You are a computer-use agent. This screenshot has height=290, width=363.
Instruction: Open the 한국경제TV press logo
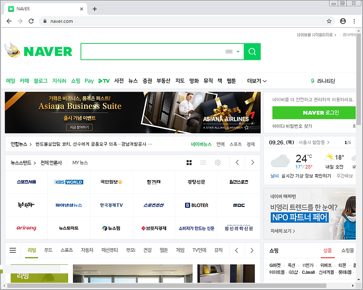pos(111,205)
